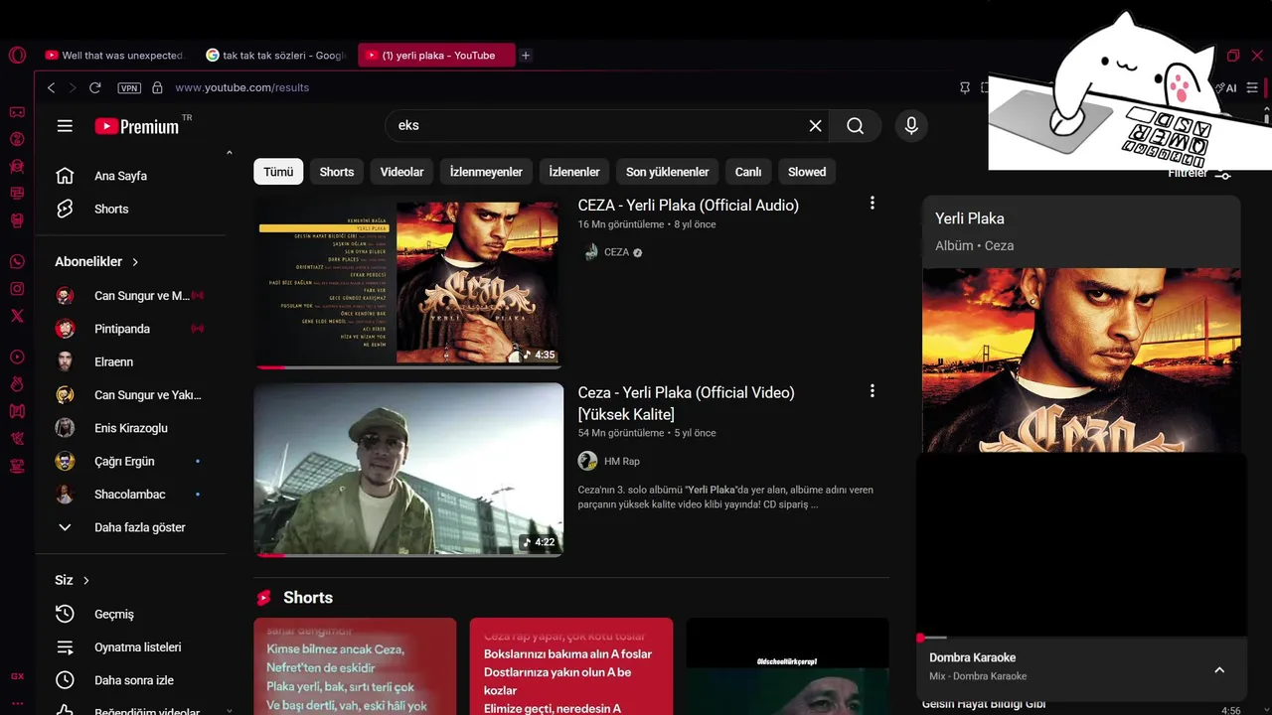Select the İzlenenler filter chip
Screen dimensions: 1272x715
(x=574, y=172)
